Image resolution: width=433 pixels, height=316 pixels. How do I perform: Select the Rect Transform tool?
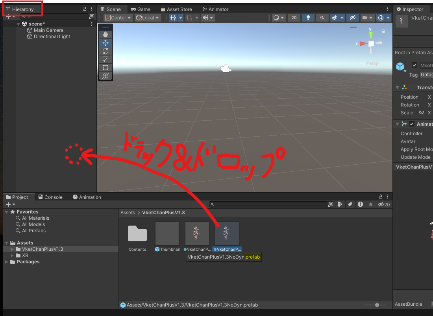coord(105,68)
